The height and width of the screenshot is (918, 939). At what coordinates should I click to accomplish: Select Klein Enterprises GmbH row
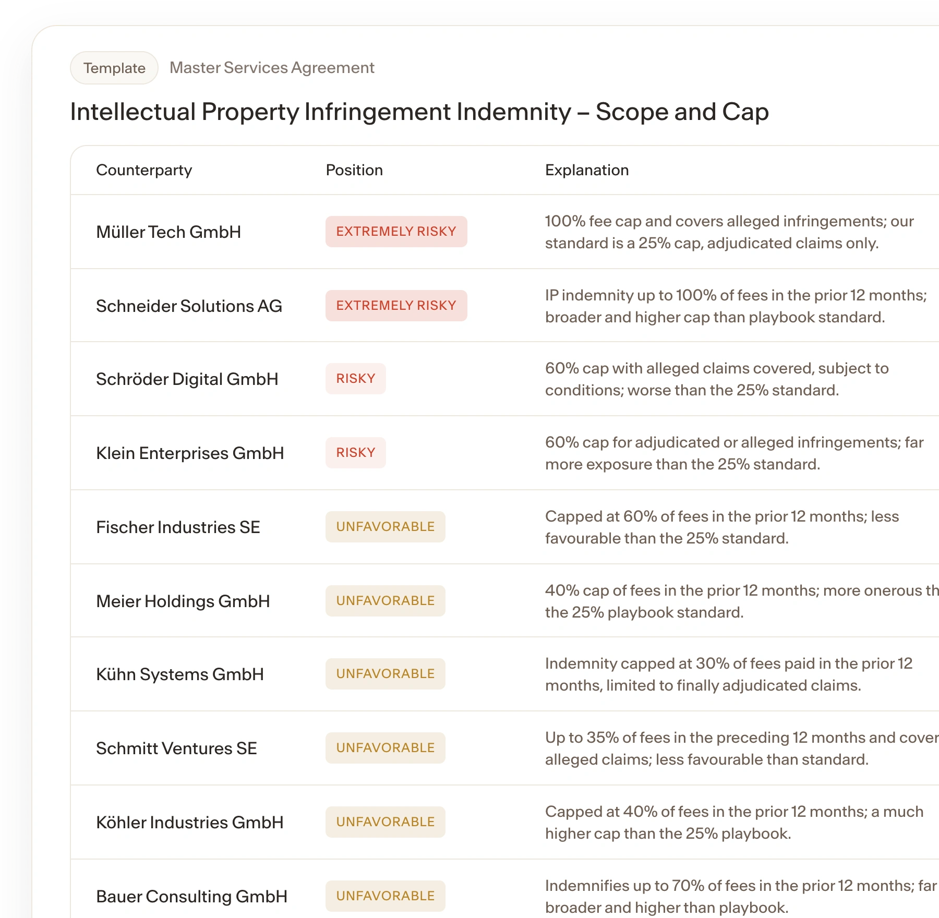click(504, 453)
